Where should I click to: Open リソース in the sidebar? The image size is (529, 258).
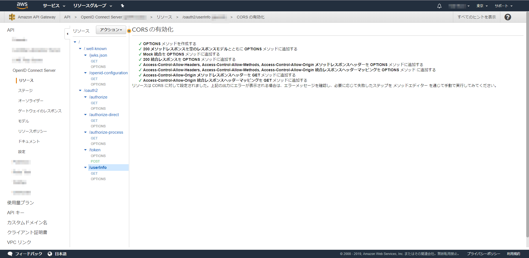(26, 80)
